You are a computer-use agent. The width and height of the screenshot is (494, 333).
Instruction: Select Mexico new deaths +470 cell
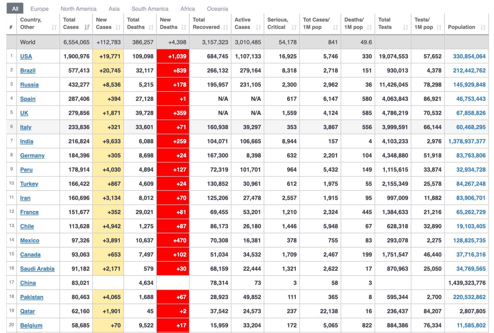pos(173,241)
